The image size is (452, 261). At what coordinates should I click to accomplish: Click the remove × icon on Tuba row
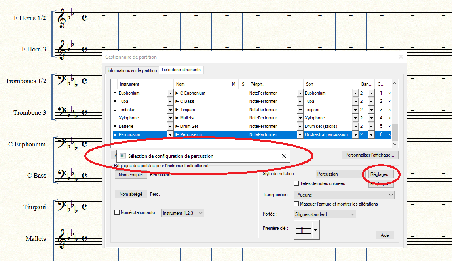click(389, 102)
